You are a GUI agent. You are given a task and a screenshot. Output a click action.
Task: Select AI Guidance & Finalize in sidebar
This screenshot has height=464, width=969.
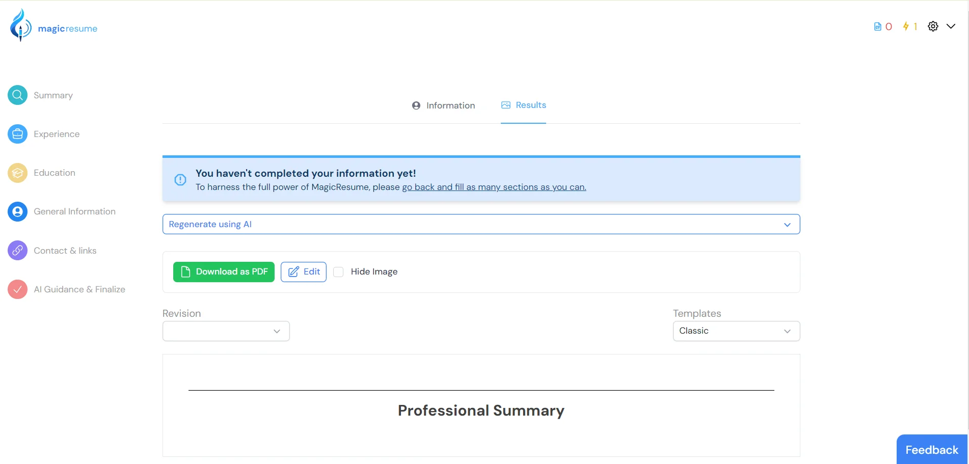pyautogui.click(x=79, y=289)
